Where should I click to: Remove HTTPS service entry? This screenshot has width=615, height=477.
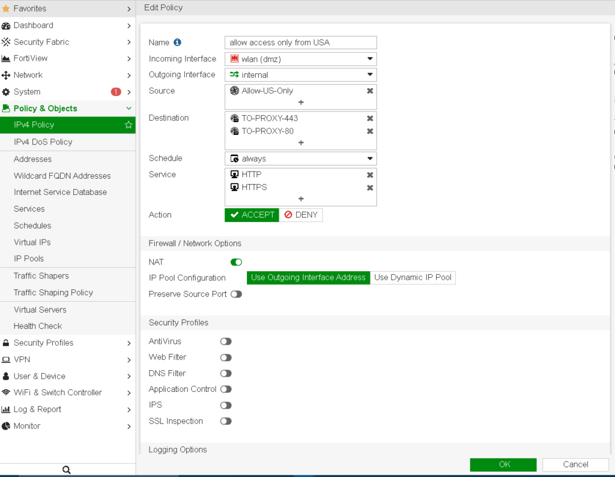[370, 188]
